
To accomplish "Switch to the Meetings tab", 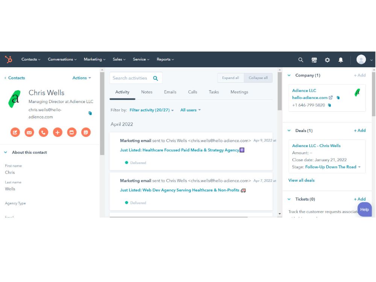I will point(239,92).
